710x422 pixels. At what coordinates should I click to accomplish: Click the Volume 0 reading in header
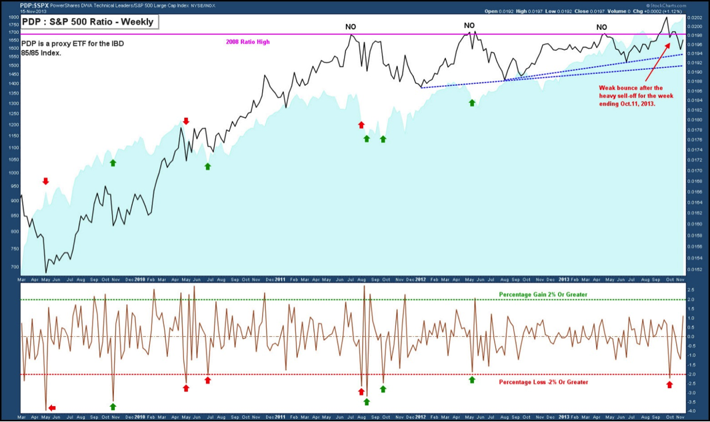pyautogui.click(x=617, y=11)
